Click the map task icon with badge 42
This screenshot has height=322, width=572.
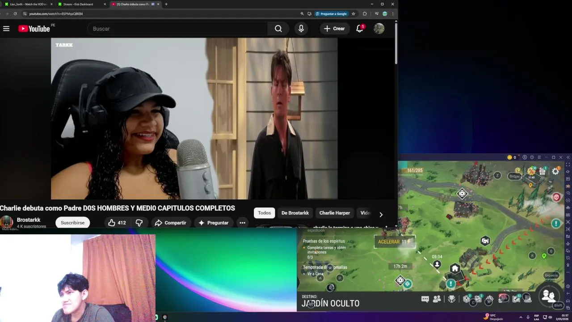coord(516,298)
